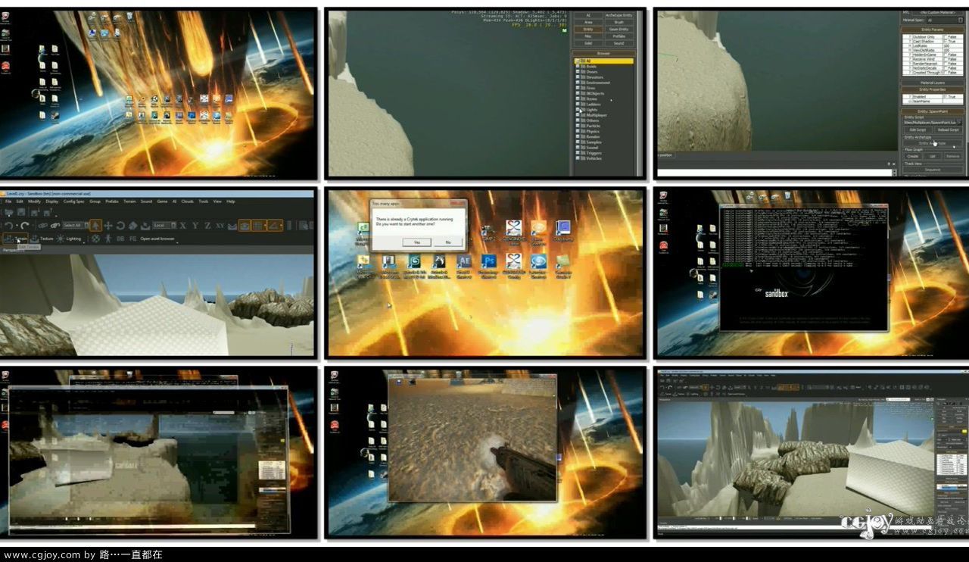Screen dimensions: 969x562
Task: Constrain to the XY plane
Action: (220, 226)
